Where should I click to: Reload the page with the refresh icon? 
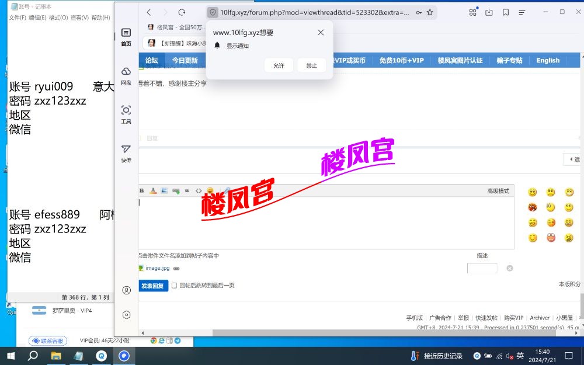coord(182,12)
